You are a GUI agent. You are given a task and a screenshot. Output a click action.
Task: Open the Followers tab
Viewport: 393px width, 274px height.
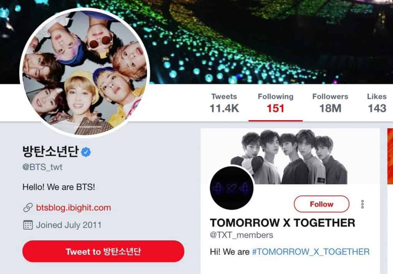click(330, 103)
